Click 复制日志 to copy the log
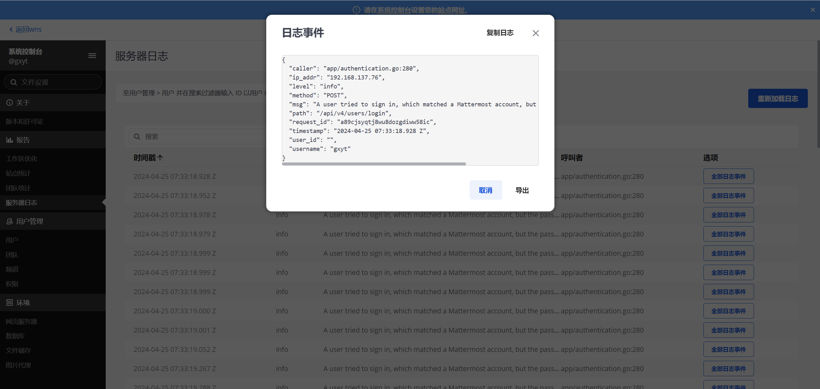This screenshot has width=820, height=389. pyautogui.click(x=500, y=33)
